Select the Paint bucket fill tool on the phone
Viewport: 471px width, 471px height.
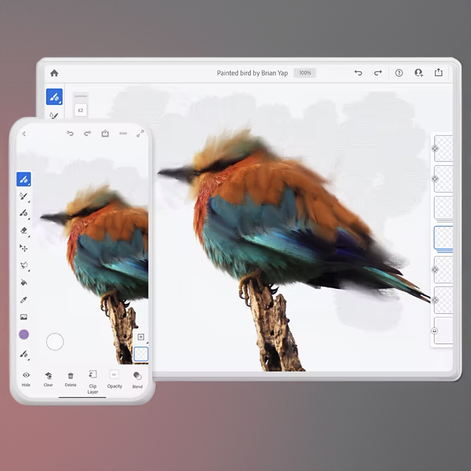[x=23, y=282]
